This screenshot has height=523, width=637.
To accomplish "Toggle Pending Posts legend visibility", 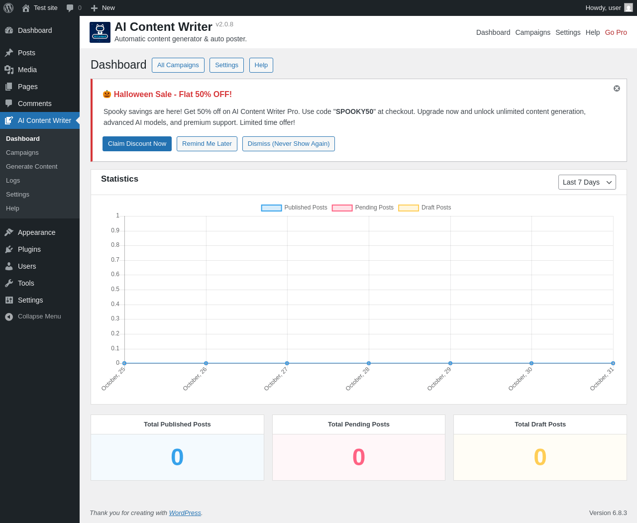I will tap(363, 208).
